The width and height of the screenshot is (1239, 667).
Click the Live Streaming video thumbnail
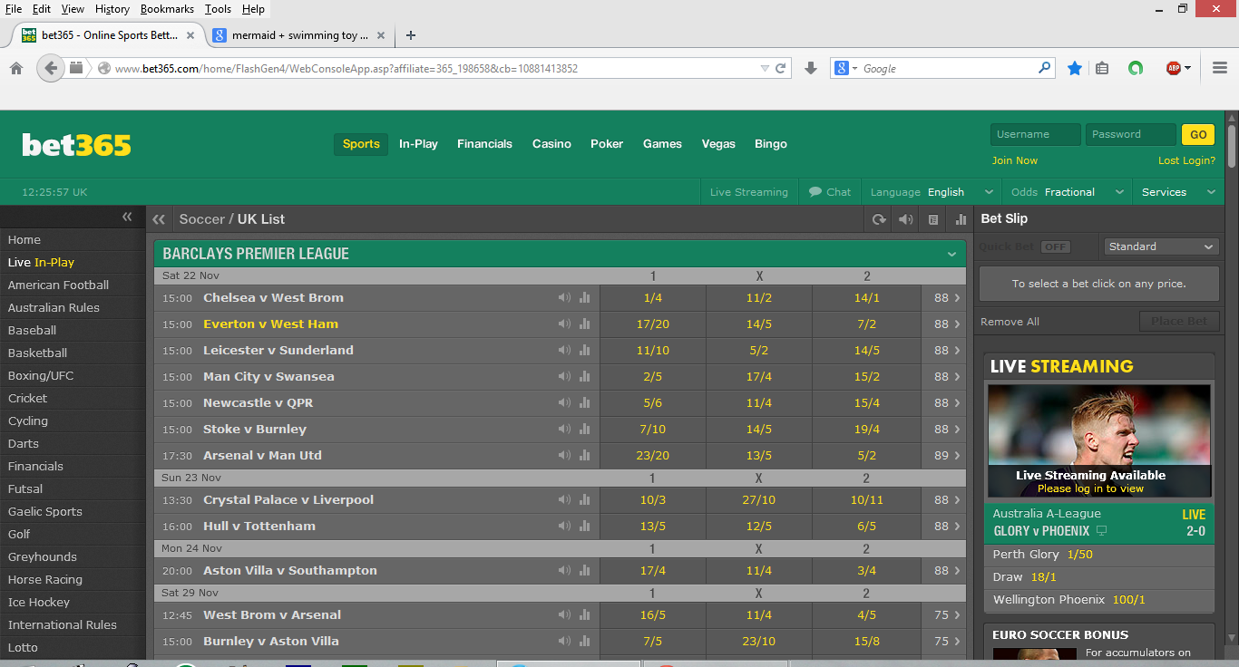pyautogui.click(x=1098, y=440)
